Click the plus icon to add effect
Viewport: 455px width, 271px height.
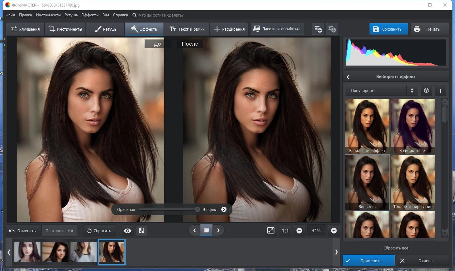click(440, 91)
